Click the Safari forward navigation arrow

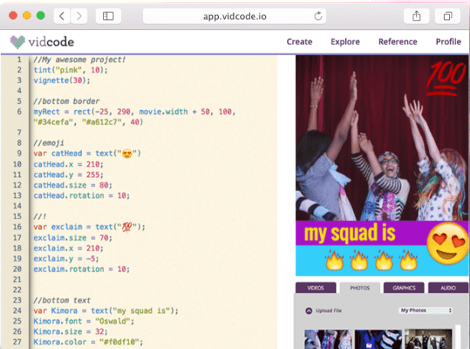tap(79, 15)
